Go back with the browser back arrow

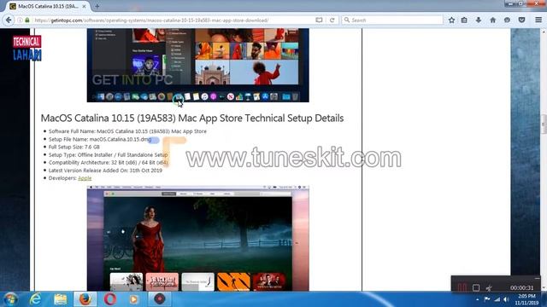tap(9, 20)
